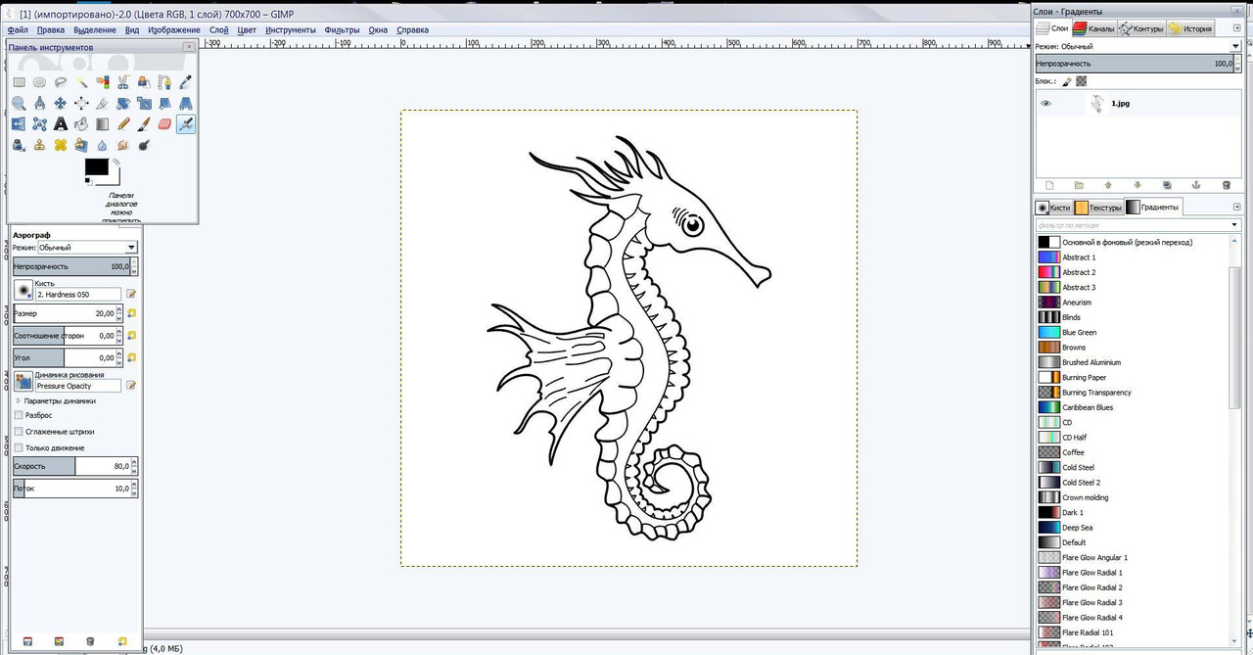
Task: Open the layer Режим dropdown
Action: [1151, 46]
